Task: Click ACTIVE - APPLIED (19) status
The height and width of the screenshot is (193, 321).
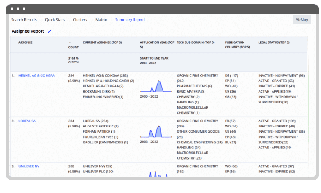Action: [x=275, y=148]
